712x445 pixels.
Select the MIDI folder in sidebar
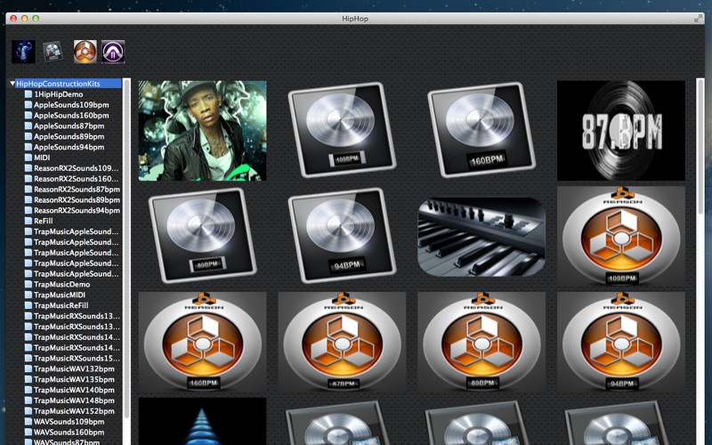[42, 158]
